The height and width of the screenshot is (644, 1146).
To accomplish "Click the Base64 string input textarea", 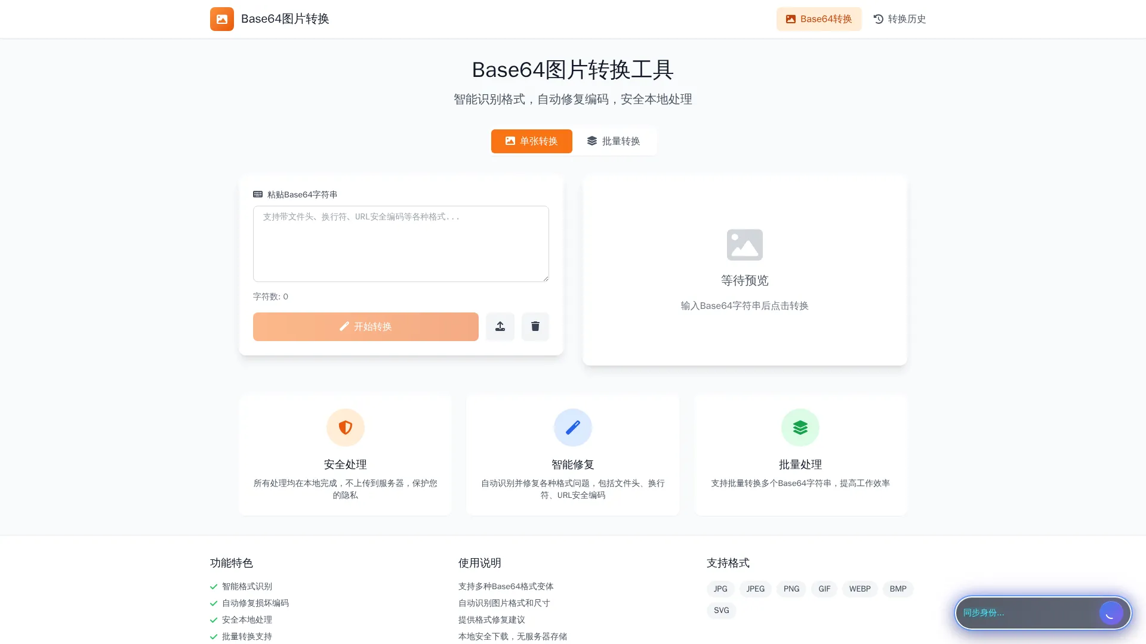I will pos(401,243).
